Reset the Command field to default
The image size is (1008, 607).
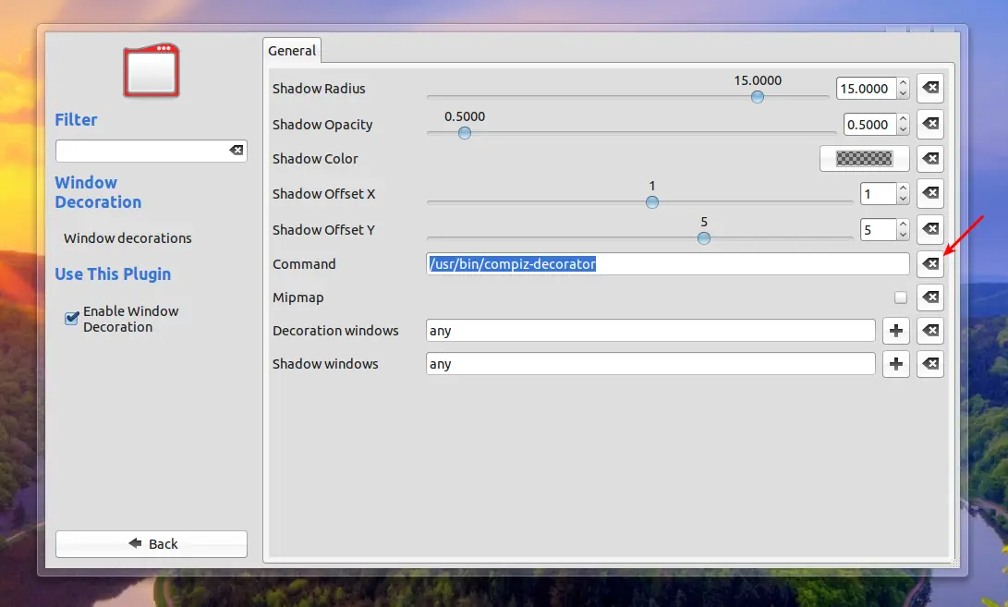930,263
